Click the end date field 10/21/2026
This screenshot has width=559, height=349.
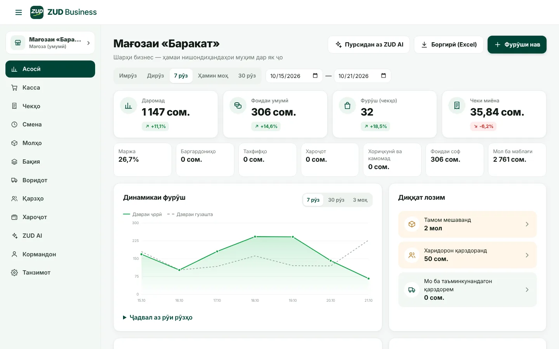tap(363, 76)
